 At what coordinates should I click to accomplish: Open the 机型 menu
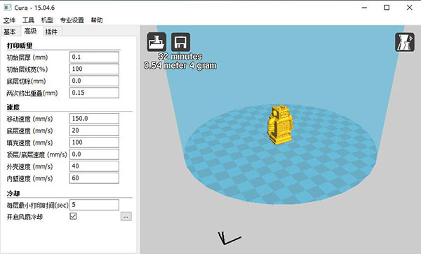[x=47, y=20]
